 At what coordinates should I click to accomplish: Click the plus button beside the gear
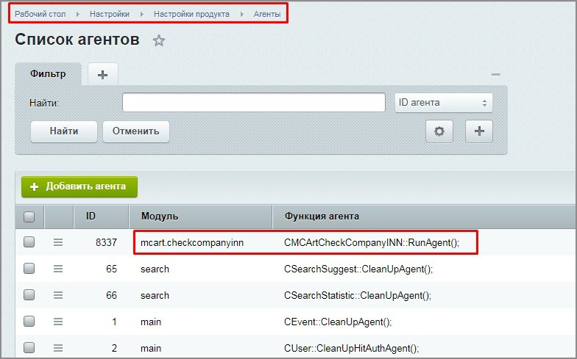click(479, 131)
